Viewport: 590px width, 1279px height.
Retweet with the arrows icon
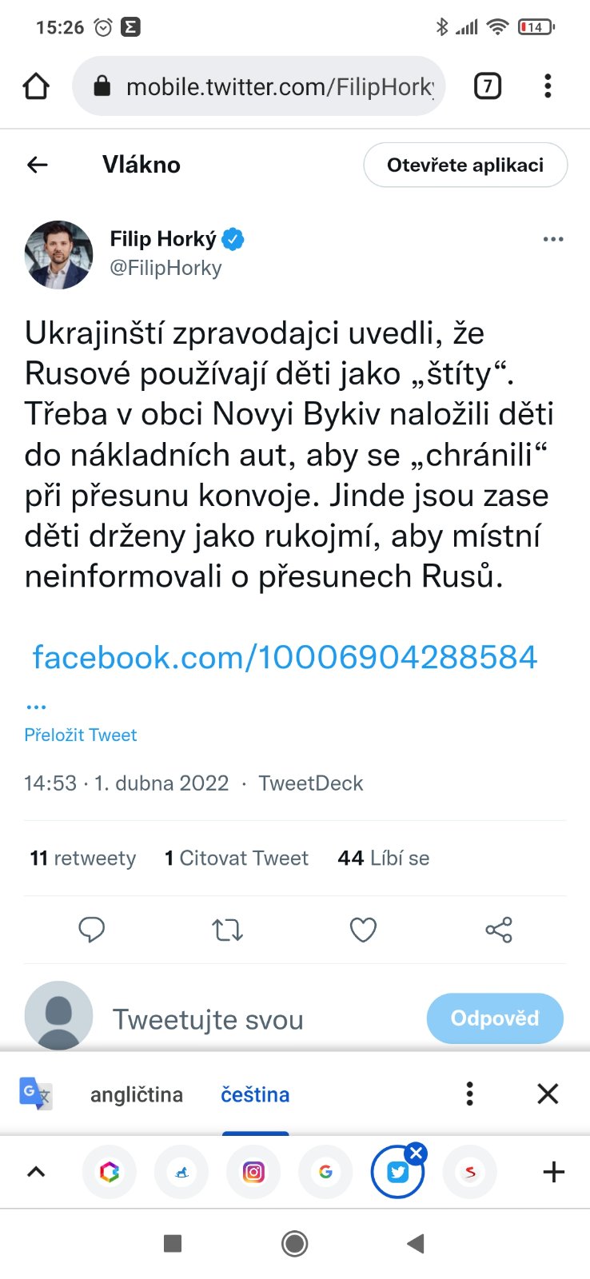point(227,930)
